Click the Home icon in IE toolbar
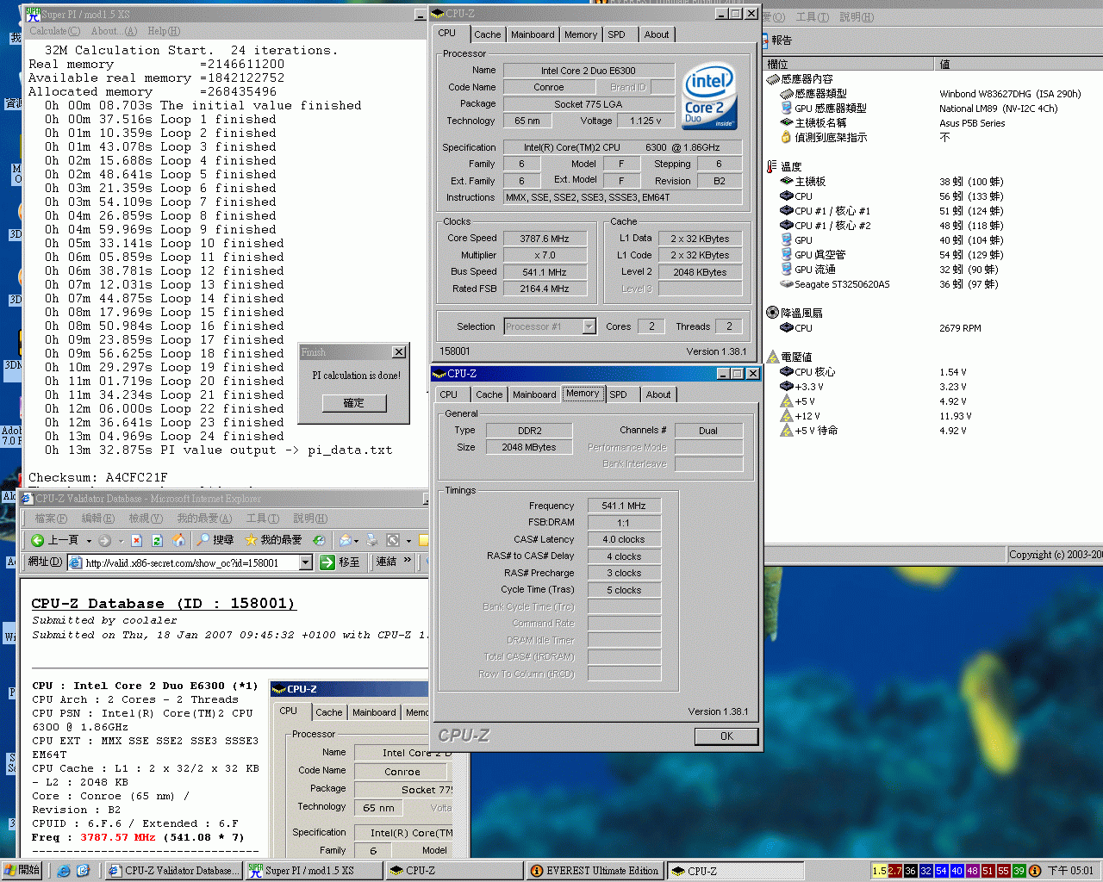 pyautogui.click(x=178, y=540)
